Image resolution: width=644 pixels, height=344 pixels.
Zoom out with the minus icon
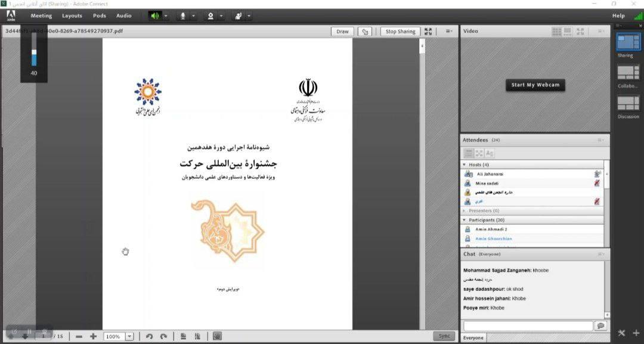coord(79,336)
